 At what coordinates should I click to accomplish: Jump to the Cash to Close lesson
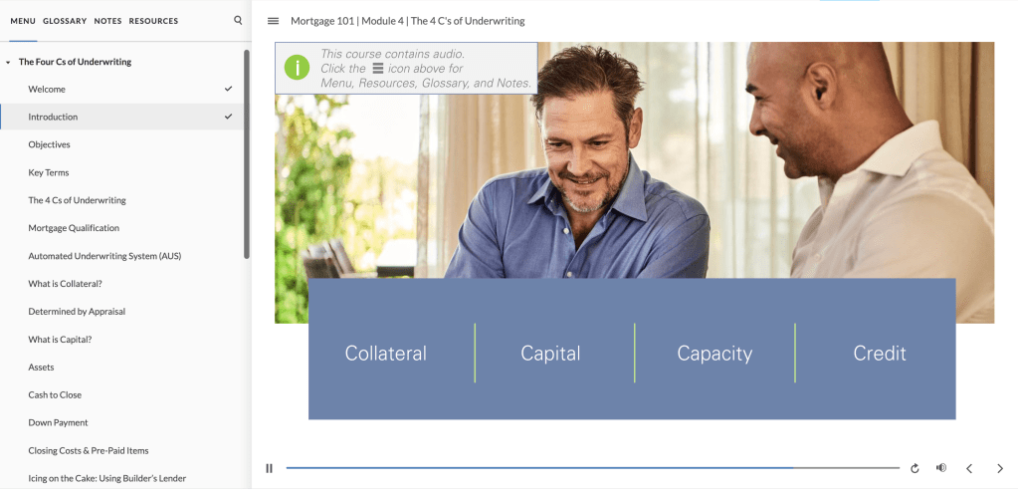coord(121,395)
